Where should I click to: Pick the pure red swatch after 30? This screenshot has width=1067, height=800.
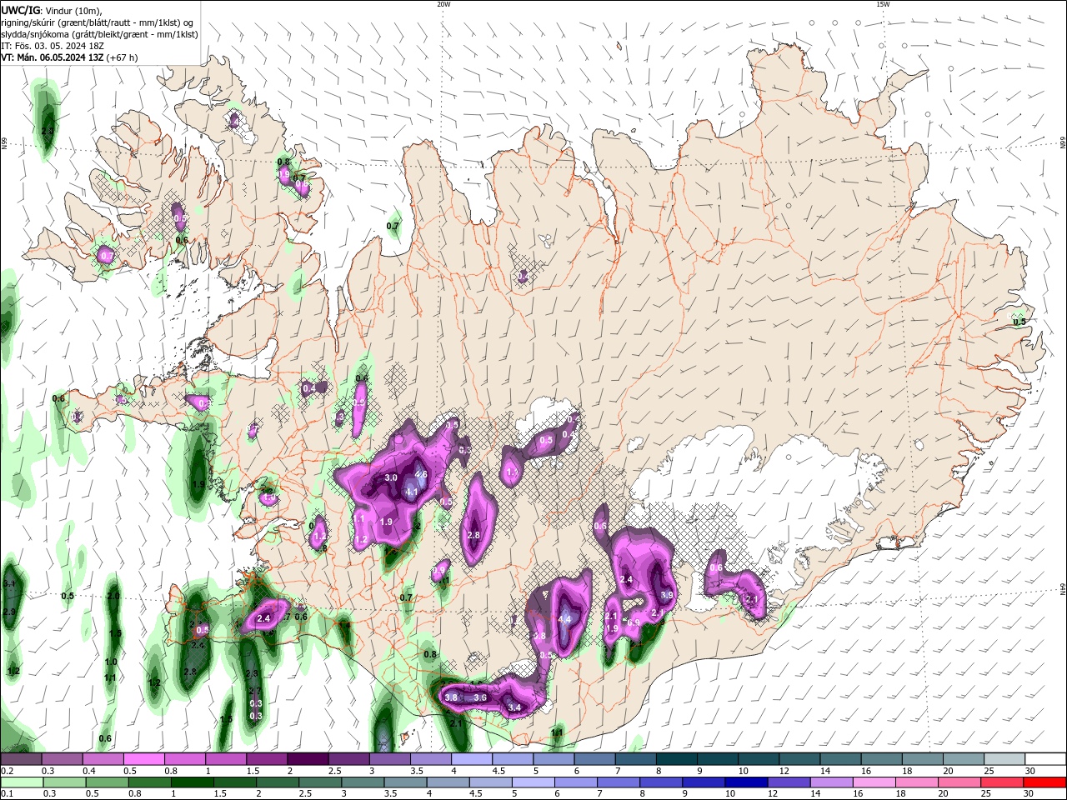tap(1045, 782)
